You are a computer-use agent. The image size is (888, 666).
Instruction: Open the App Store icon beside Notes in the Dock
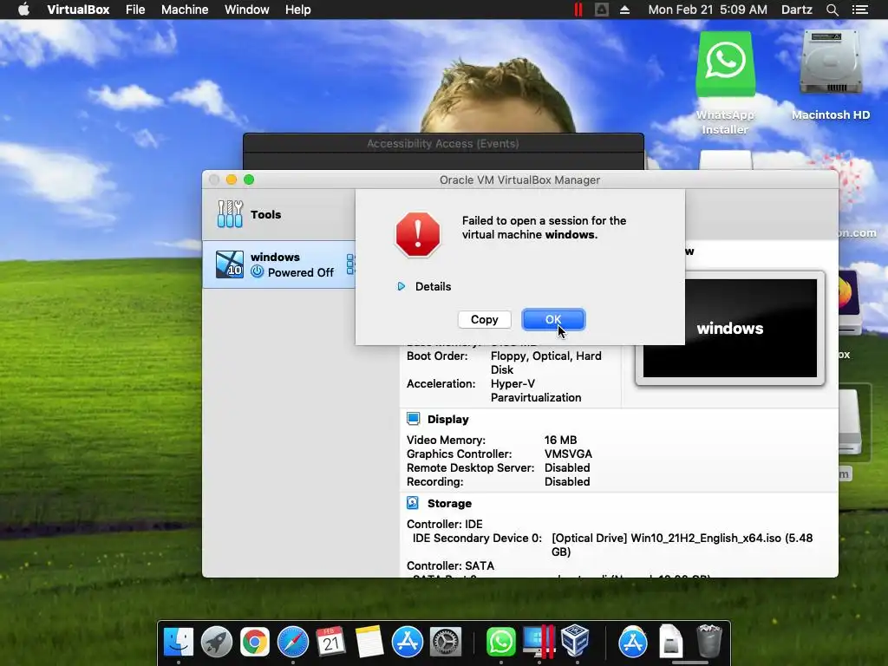tap(408, 642)
